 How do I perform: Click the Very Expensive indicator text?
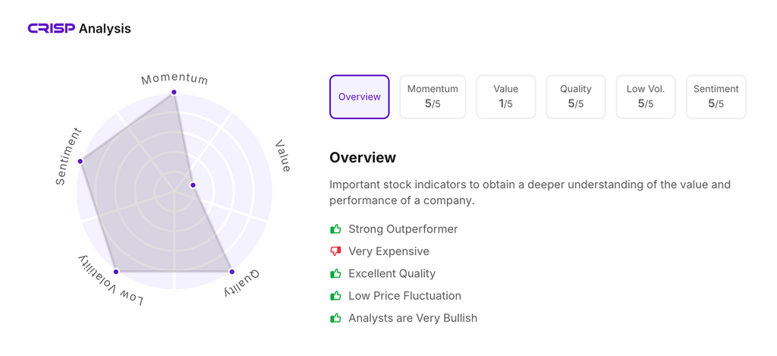pos(388,251)
